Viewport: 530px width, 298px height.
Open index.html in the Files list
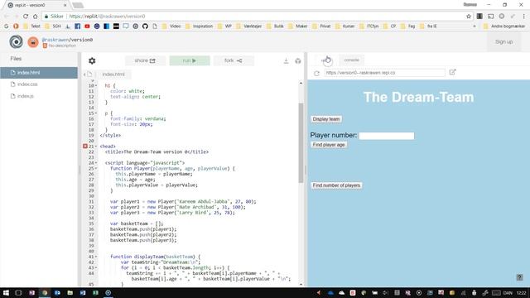tap(39, 73)
